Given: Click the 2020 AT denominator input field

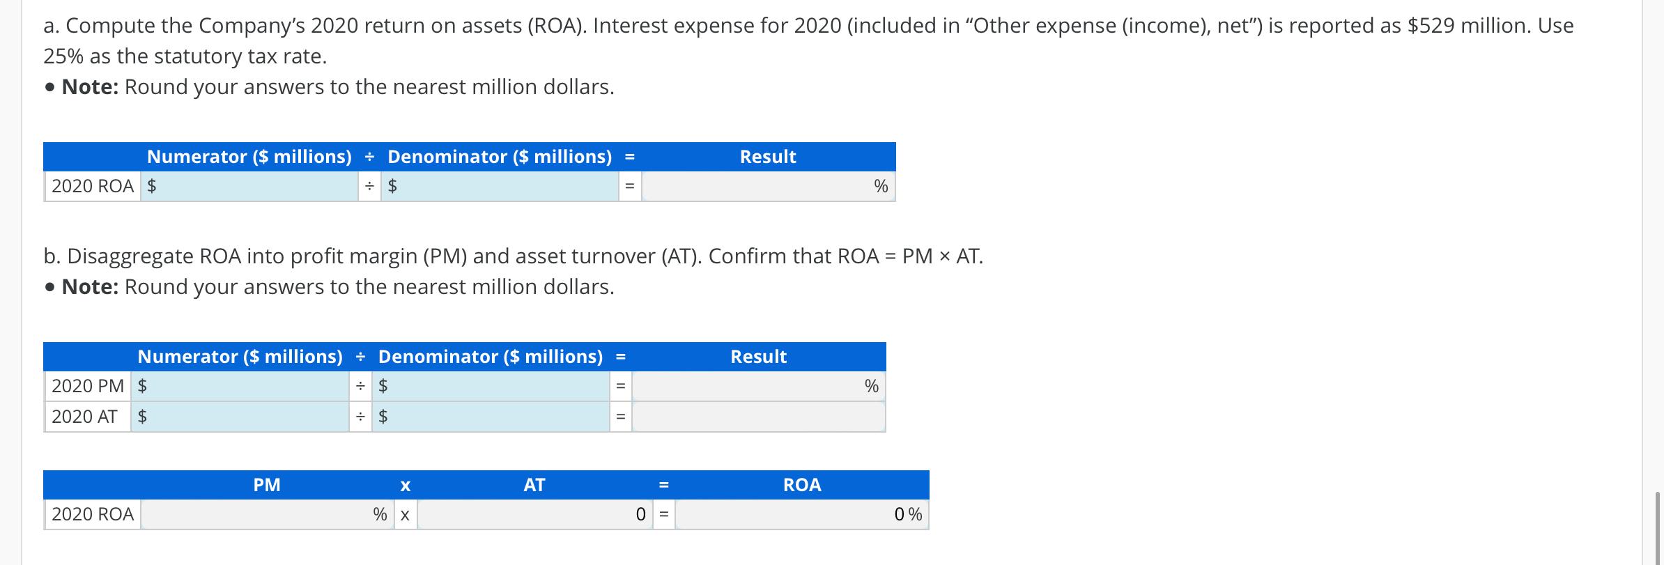Looking at the screenshot, I should pos(497,417).
